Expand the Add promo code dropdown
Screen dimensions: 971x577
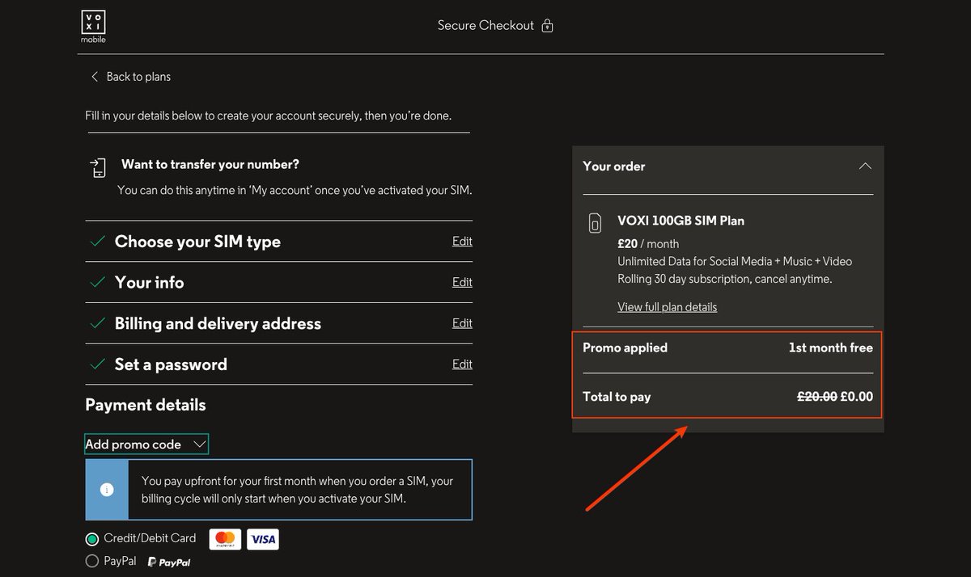tap(146, 444)
